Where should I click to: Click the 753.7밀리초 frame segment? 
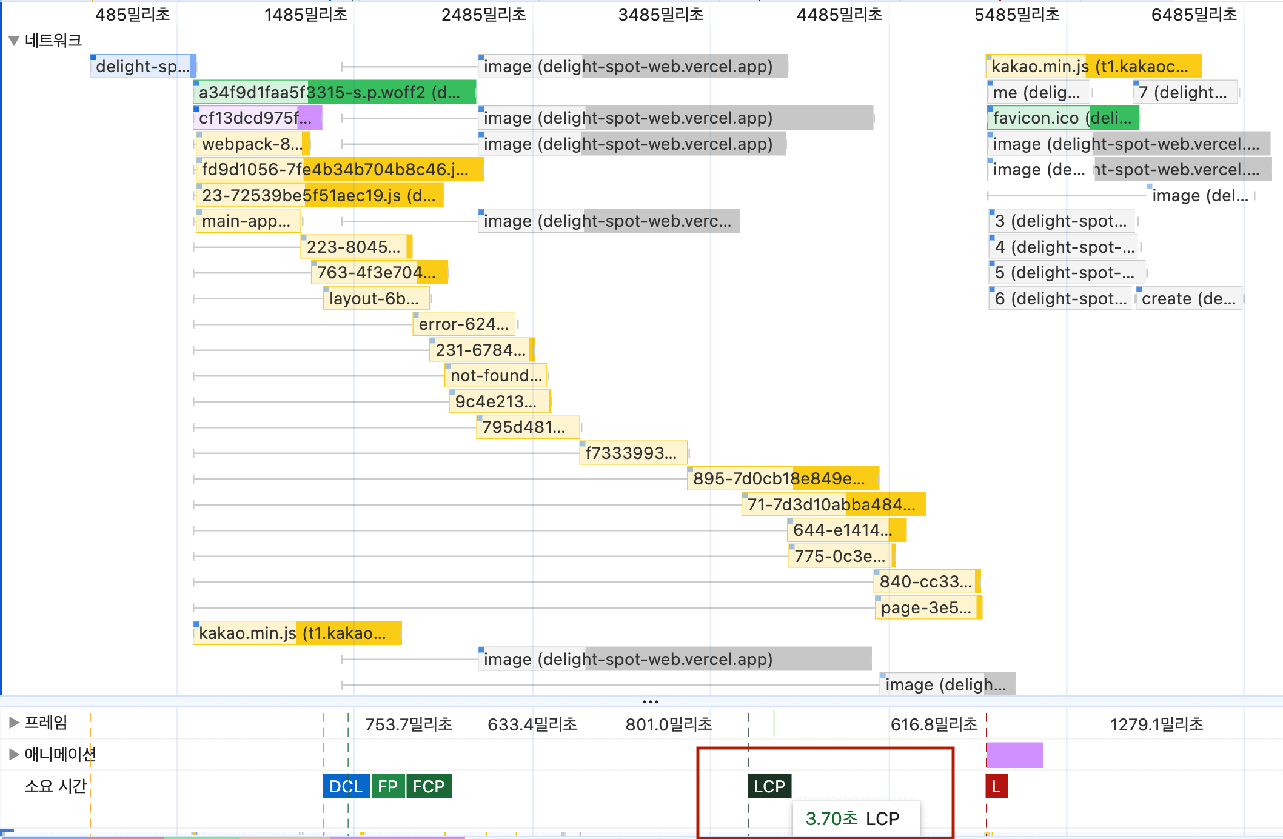click(x=409, y=724)
